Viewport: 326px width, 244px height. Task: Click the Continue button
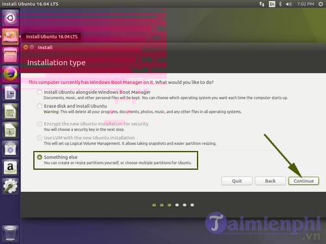coord(303,181)
